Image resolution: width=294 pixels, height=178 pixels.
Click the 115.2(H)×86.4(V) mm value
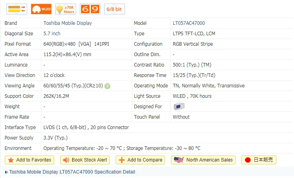(x=67, y=55)
